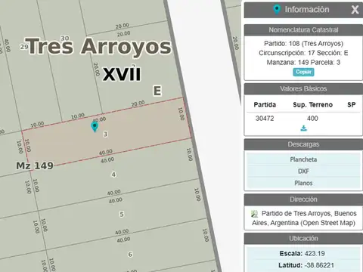Click the SP column header
This screenshot has height=272, width=363.
pos(352,105)
